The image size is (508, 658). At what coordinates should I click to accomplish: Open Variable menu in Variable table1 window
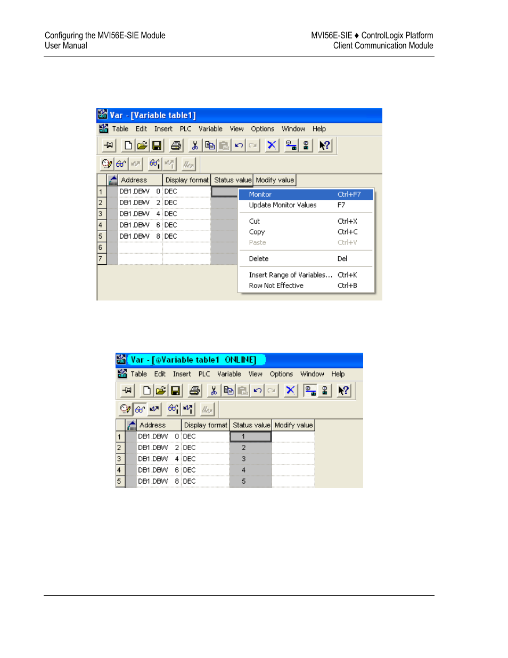point(210,129)
